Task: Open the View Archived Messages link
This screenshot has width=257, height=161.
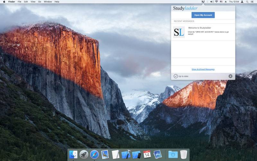Action: click(x=203, y=69)
